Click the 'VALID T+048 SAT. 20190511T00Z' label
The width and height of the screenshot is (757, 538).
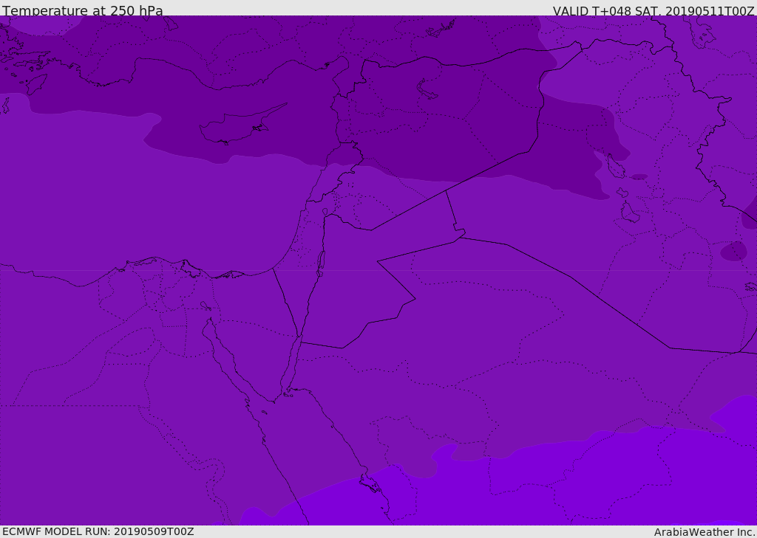[654, 11]
